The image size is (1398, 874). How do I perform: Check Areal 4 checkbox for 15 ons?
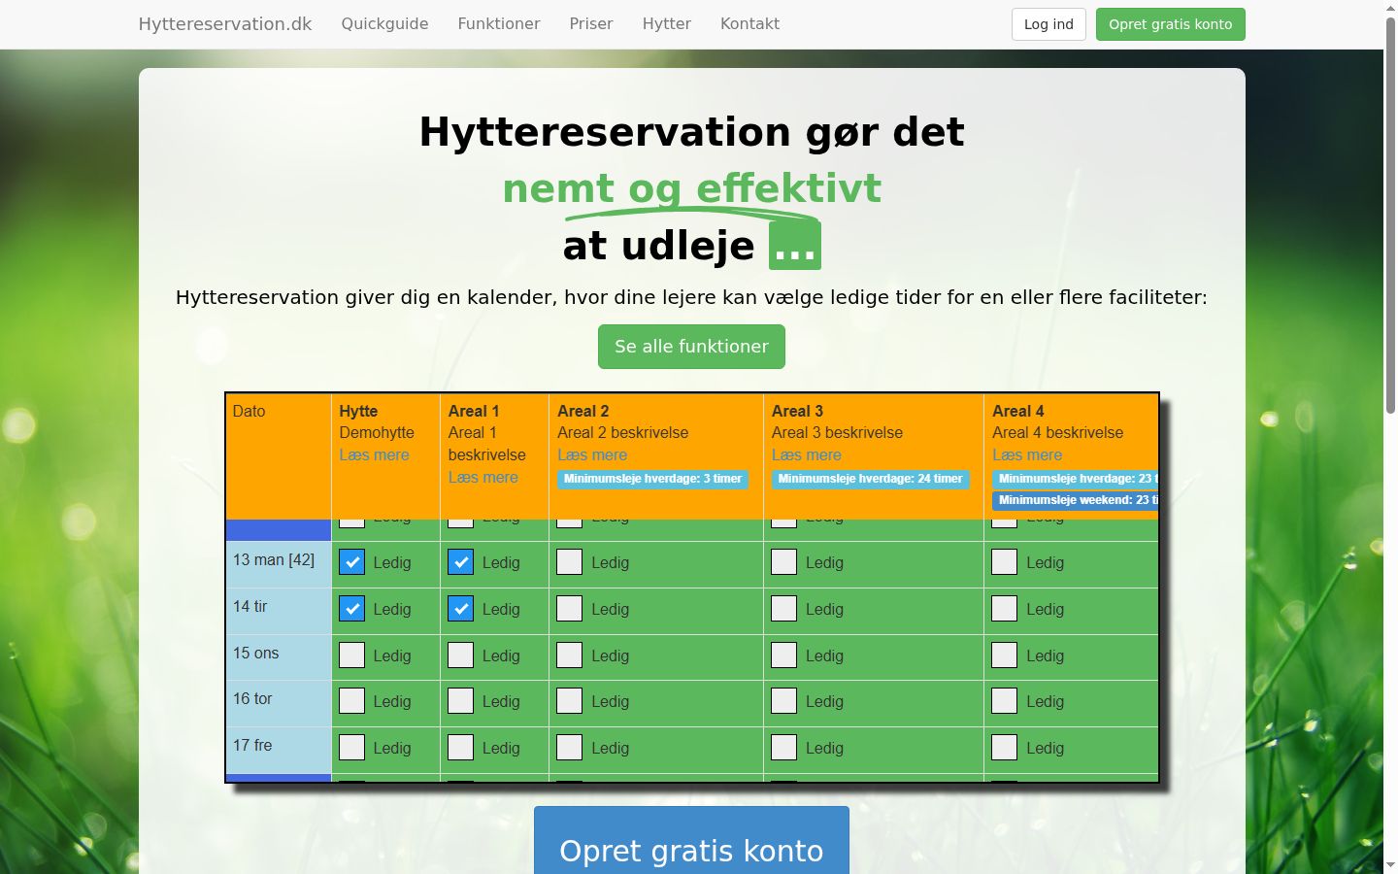coord(1005,655)
